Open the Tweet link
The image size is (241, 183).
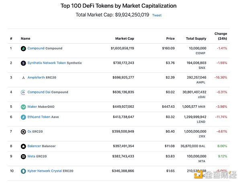coord(157,15)
